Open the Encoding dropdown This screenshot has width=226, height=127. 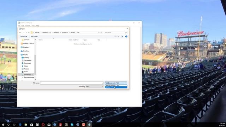point(94,86)
